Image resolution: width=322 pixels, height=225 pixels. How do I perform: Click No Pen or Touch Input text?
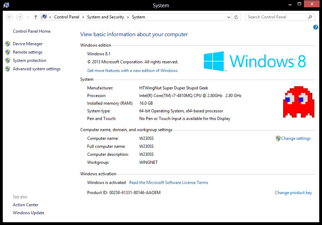185,119
